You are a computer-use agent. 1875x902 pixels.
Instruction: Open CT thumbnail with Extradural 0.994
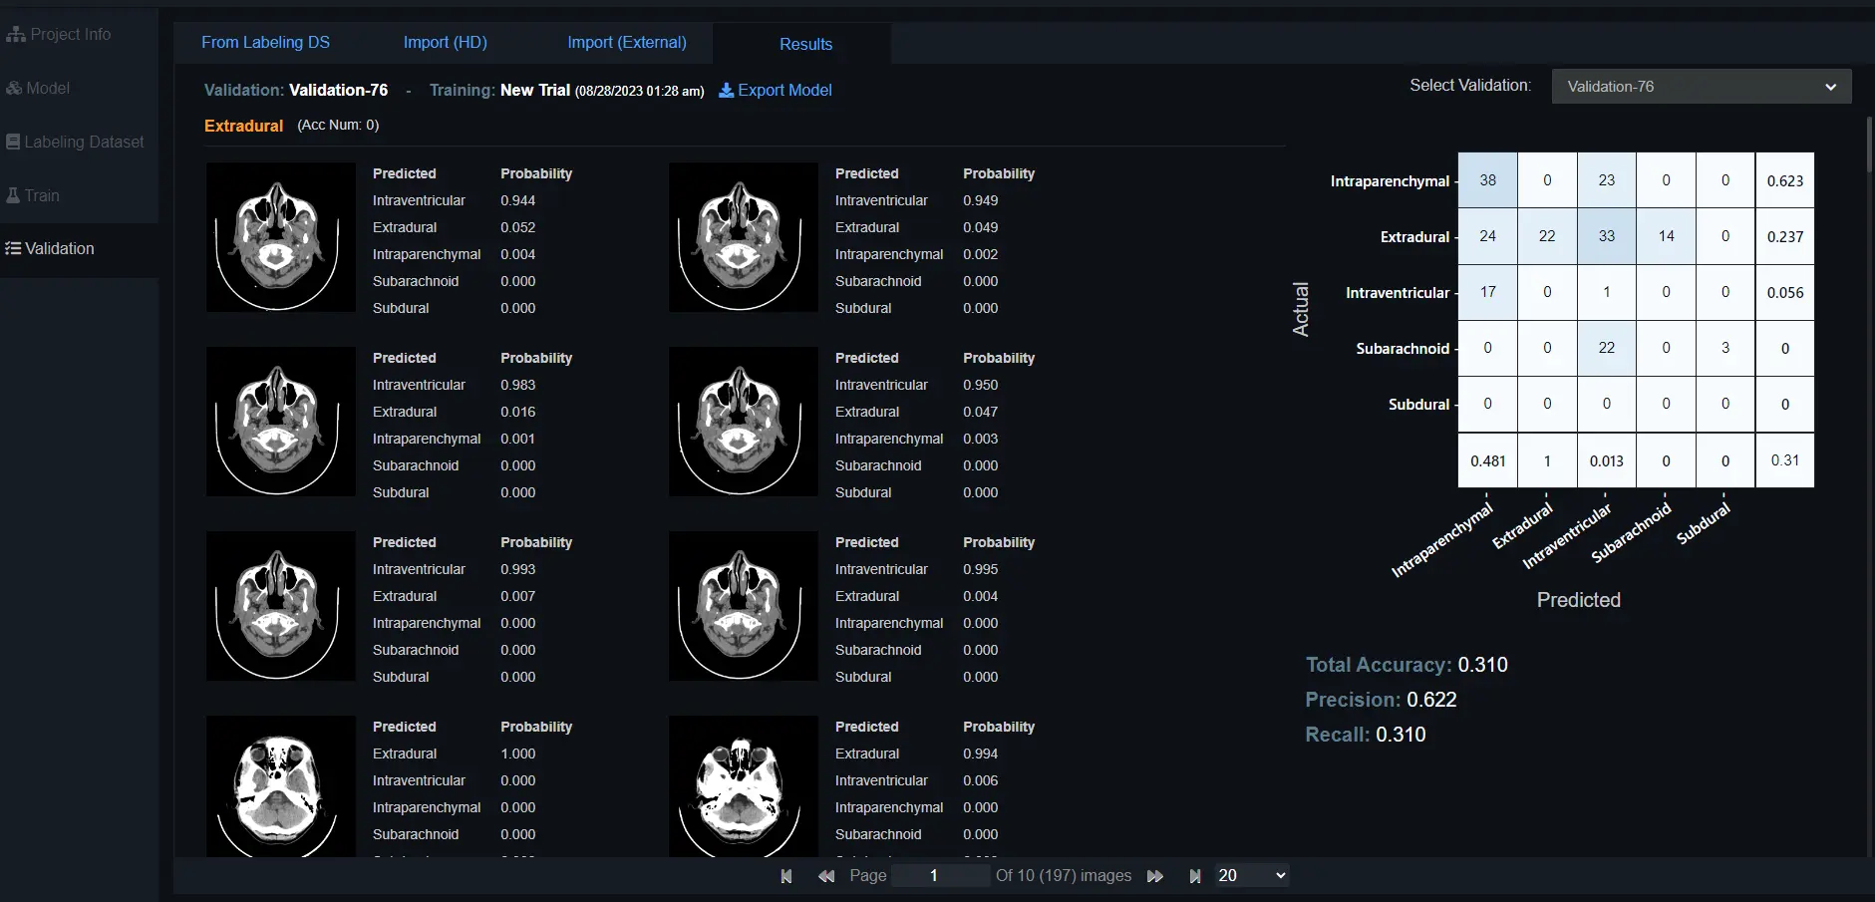pyautogui.click(x=744, y=785)
